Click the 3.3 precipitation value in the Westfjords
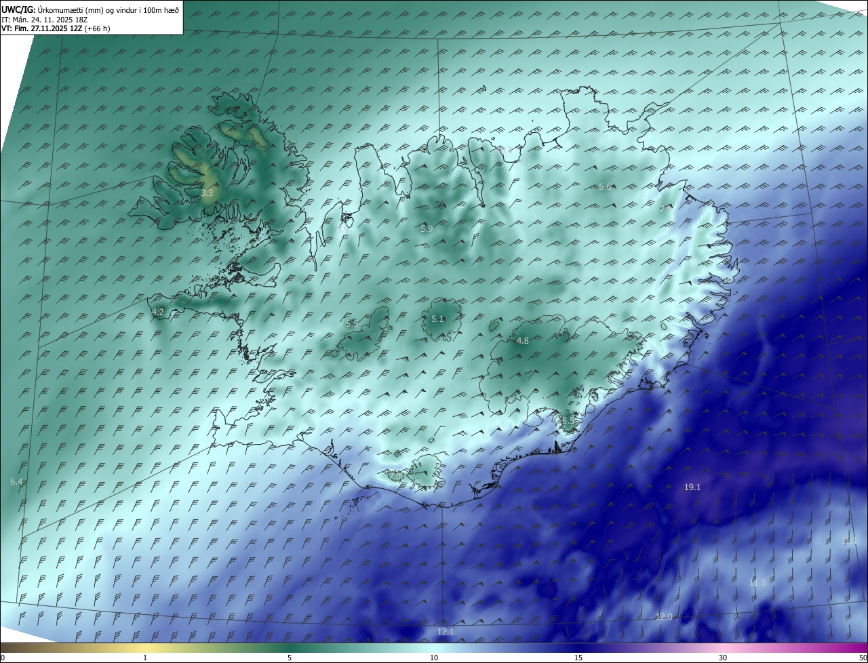 207,193
